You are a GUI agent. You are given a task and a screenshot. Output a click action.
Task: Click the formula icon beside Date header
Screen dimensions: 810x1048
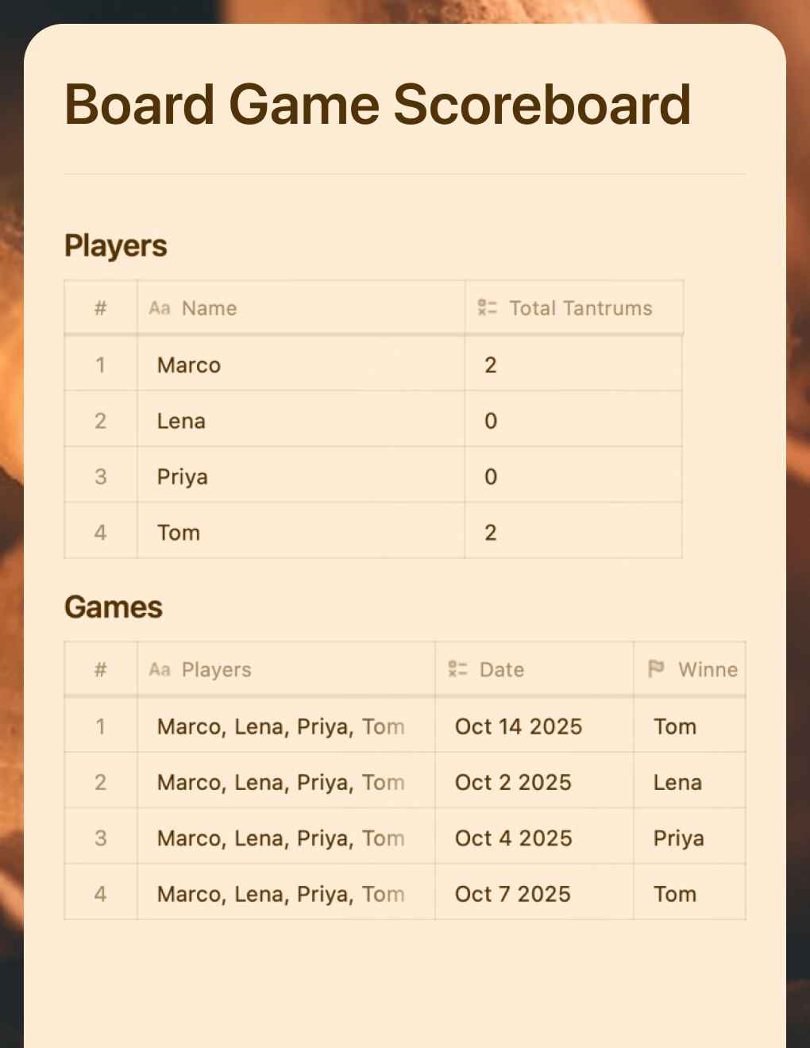(458, 669)
